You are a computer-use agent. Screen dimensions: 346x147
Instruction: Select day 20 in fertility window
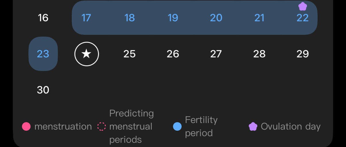(216, 18)
